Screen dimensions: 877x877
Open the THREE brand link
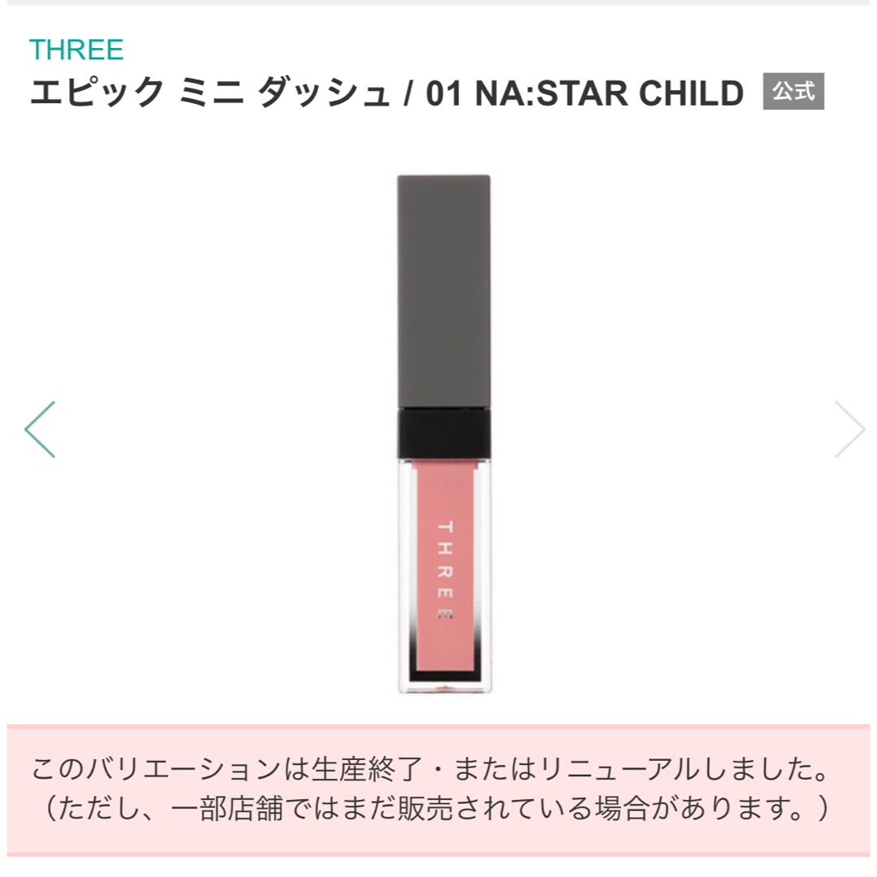76,50
